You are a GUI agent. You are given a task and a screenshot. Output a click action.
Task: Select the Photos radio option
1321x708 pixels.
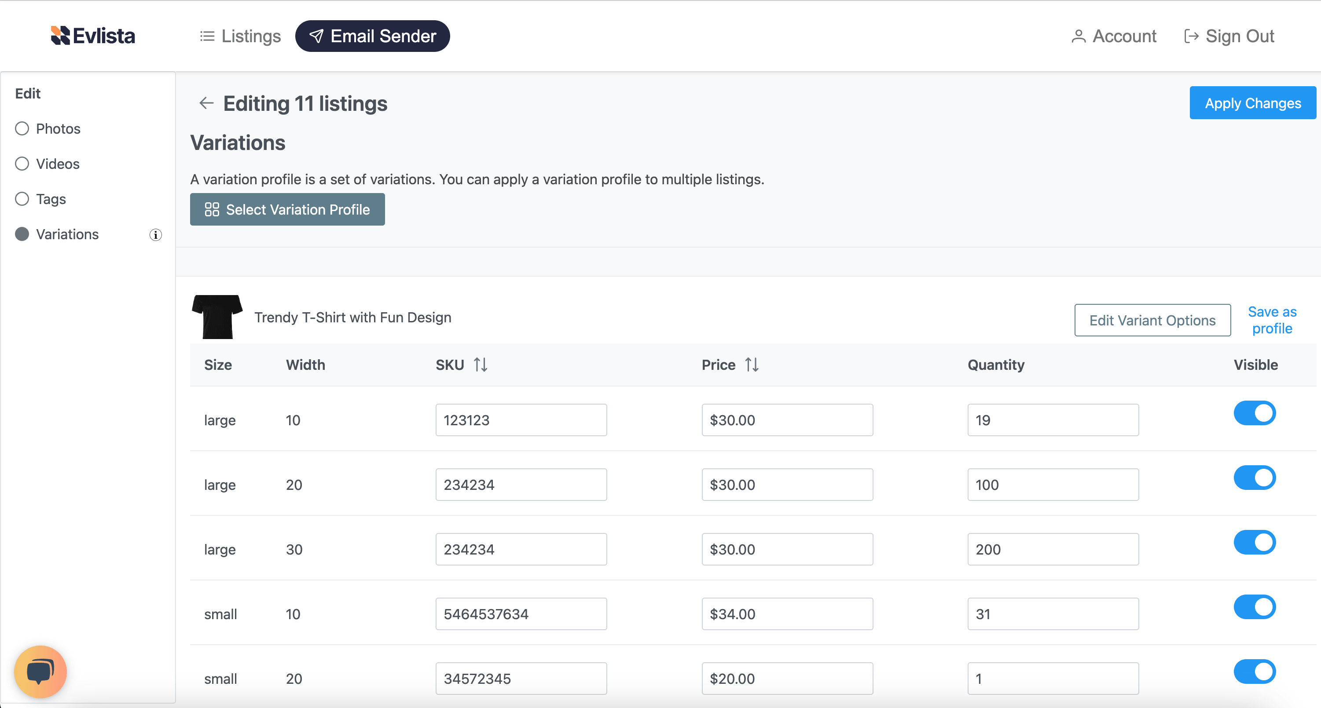point(22,128)
